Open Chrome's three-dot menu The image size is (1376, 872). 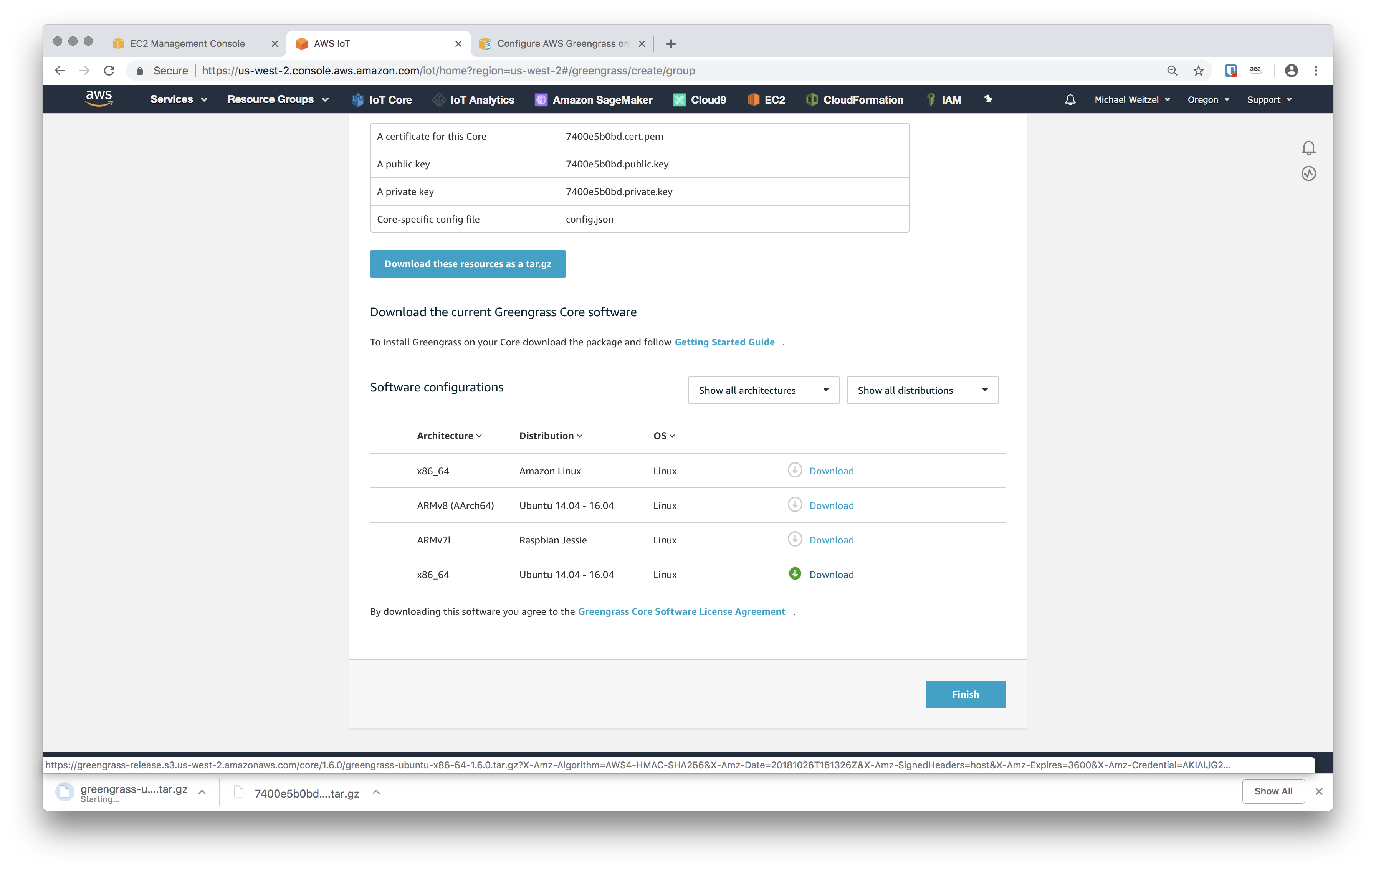tap(1315, 70)
